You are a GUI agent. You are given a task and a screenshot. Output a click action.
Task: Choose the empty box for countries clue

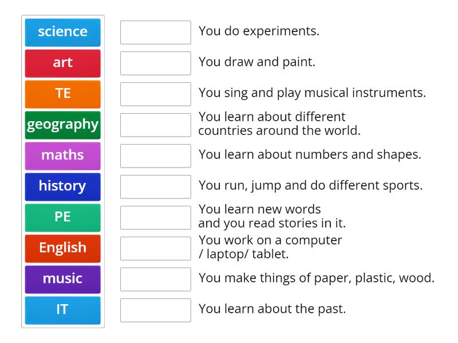[155, 125]
